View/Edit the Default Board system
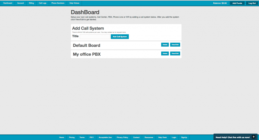Screen dimensions: 259x140 point(175,45)
